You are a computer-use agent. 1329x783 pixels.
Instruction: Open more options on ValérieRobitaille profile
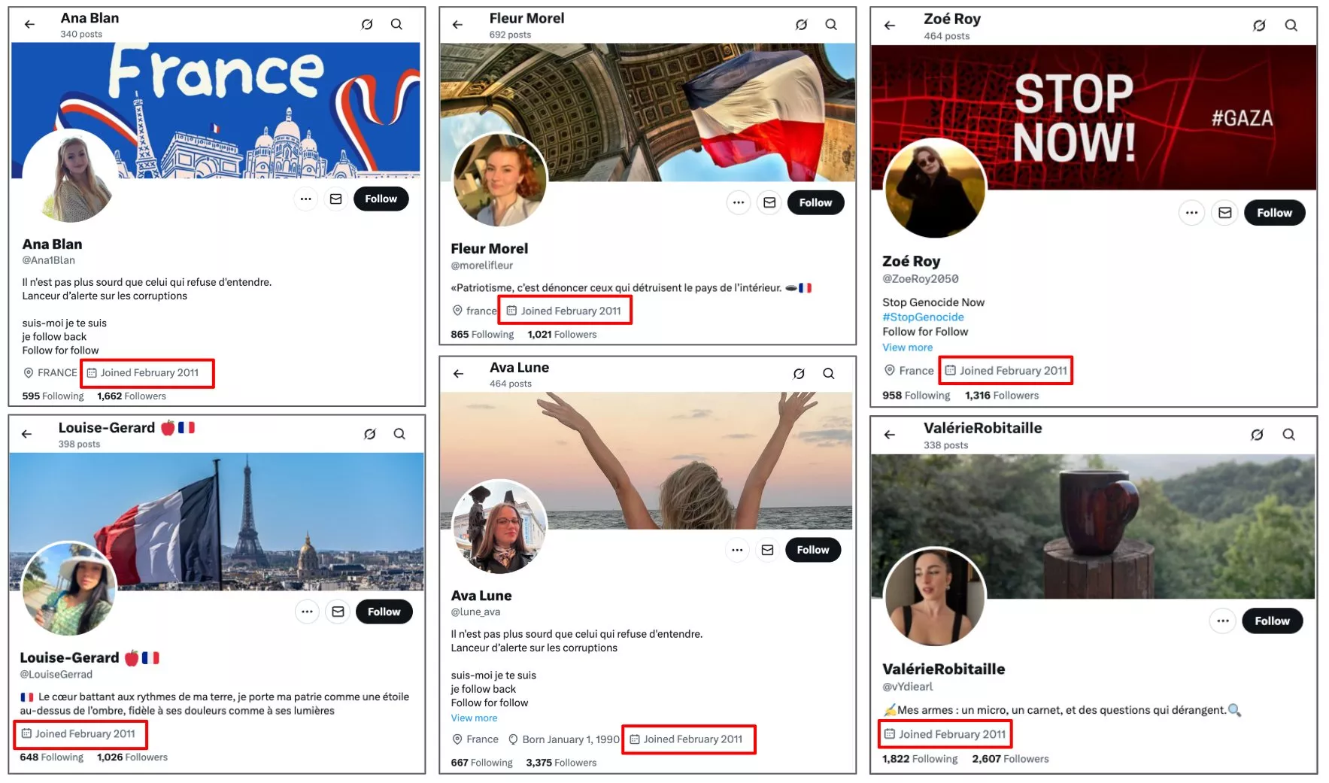1223,621
